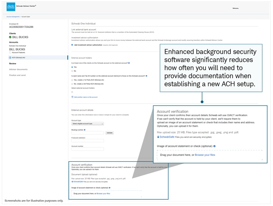Click the green checkmark beside BILL BUCKS

tap(10, 37)
